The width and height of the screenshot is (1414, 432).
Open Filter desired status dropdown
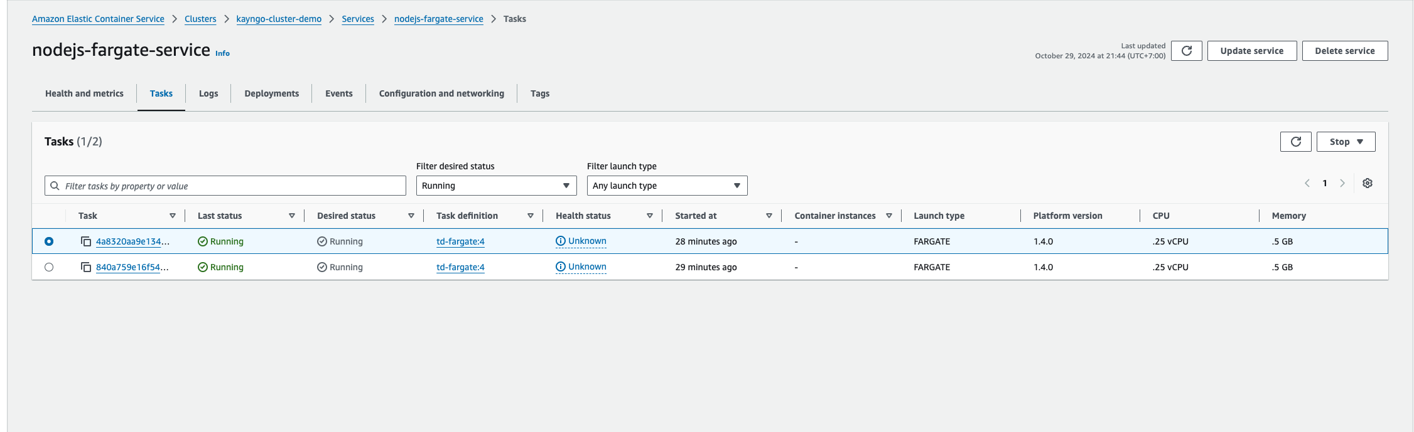click(x=496, y=186)
